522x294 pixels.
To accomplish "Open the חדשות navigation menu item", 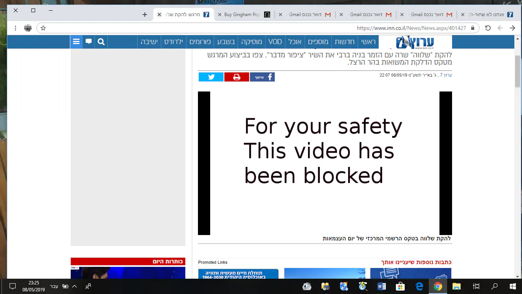I will click(x=345, y=42).
